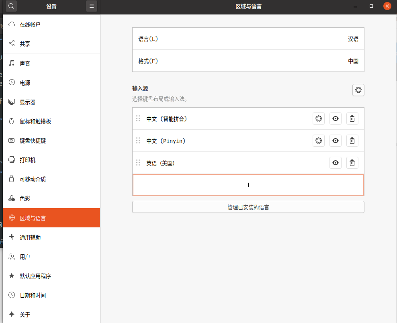Click the 中国 format value
Viewport: 397px width, 323px height.
click(x=353, y=61)
